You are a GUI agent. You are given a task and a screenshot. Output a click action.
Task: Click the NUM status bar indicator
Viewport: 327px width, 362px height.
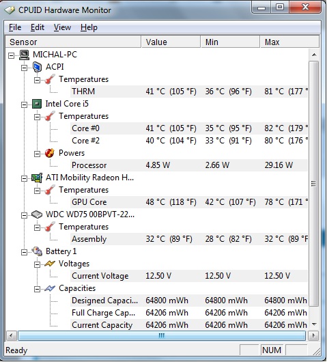272,350
